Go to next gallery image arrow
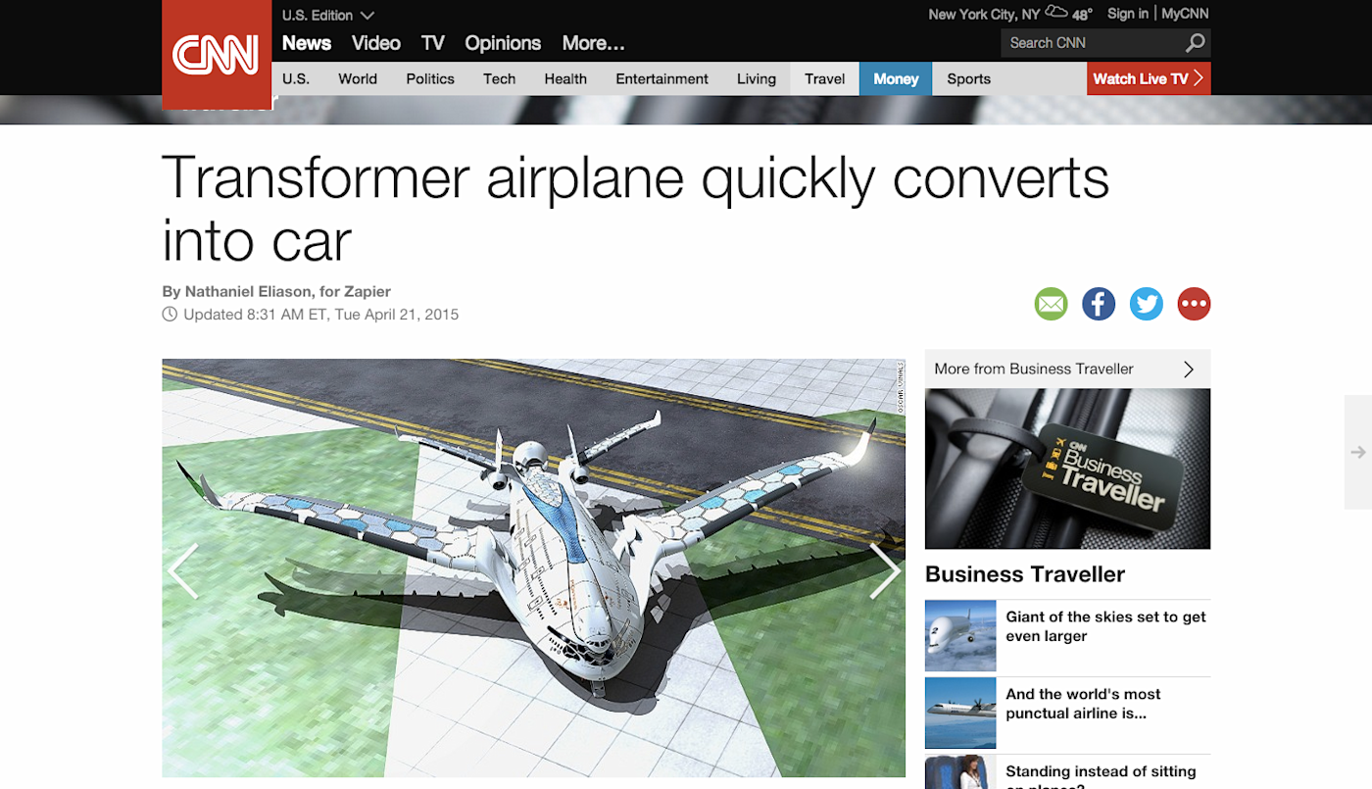The width and height of the screenshot is (1372, 789). 884,571
